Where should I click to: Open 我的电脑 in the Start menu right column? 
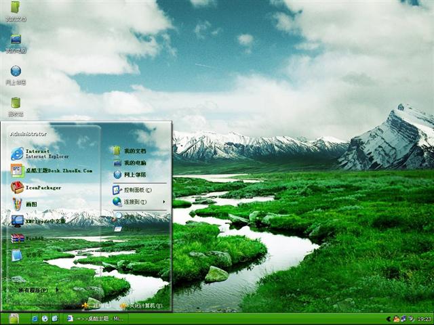(x=130, y=162)
